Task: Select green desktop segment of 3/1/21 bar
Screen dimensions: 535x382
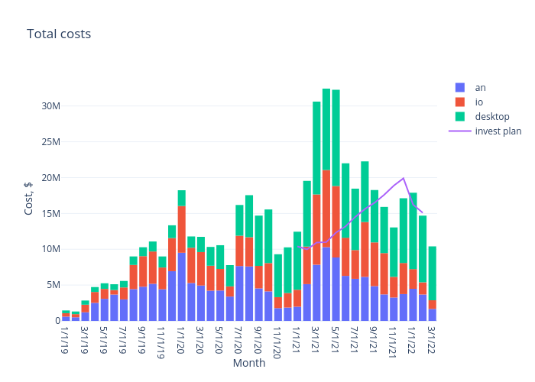Action: click(316, 147)
